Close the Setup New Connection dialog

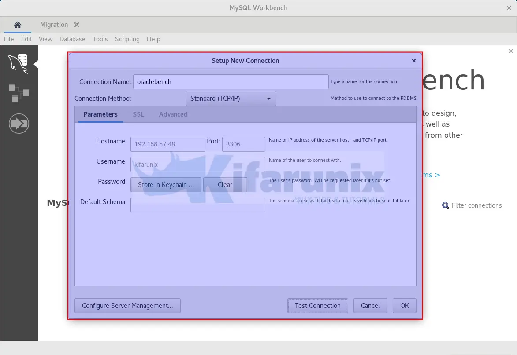(x=413, y=61)
